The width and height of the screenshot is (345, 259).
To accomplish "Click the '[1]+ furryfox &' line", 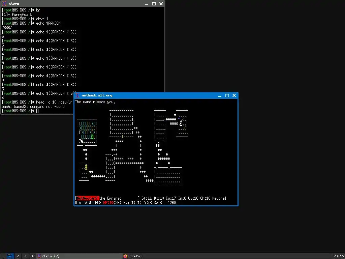I will (x=17, y=15).
